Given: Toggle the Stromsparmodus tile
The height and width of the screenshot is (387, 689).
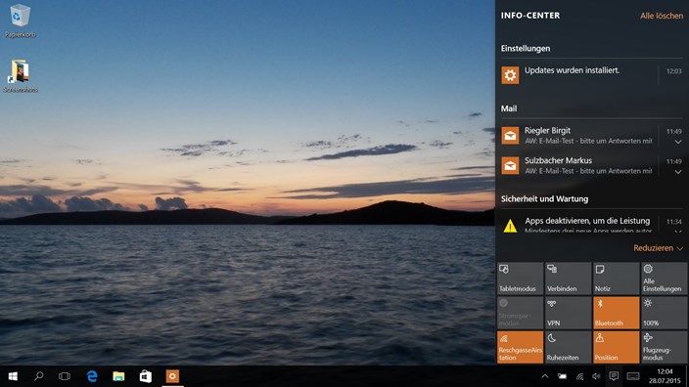Looking at the screenshot, I should 520,313.
